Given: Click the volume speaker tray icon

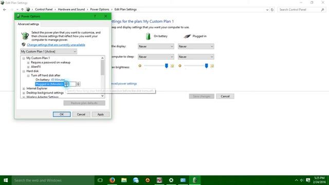Looking at the screenshot, I should tap(302, 180).
